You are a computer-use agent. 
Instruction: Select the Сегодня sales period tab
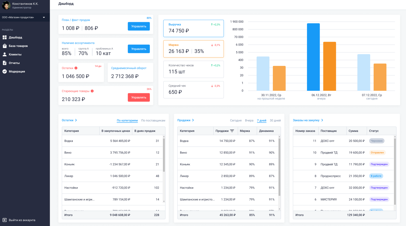236,121
